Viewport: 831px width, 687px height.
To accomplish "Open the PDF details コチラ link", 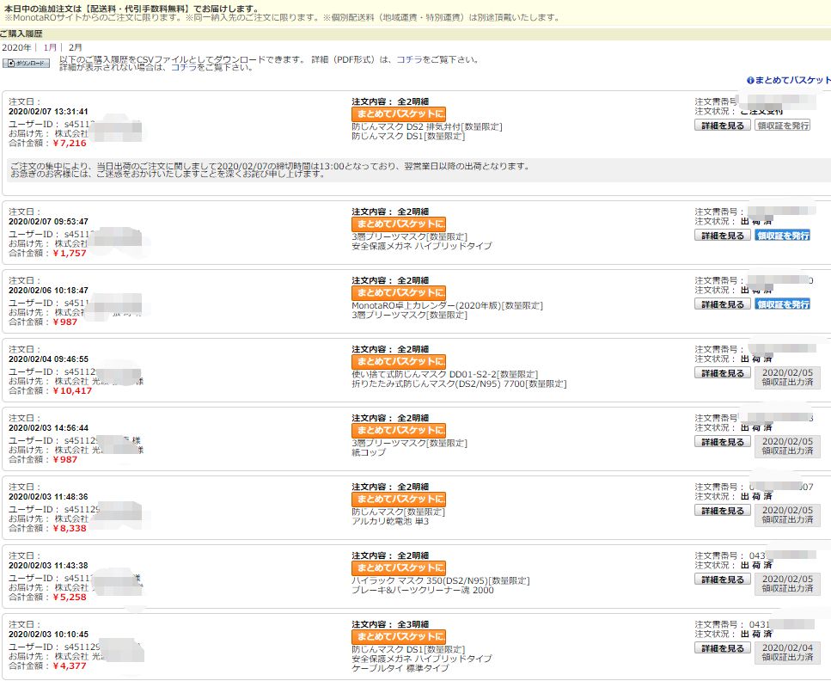I will coord(408,59).
